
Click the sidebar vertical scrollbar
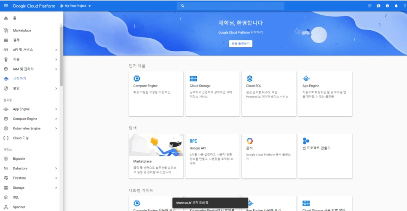click(x=61, y=56)
